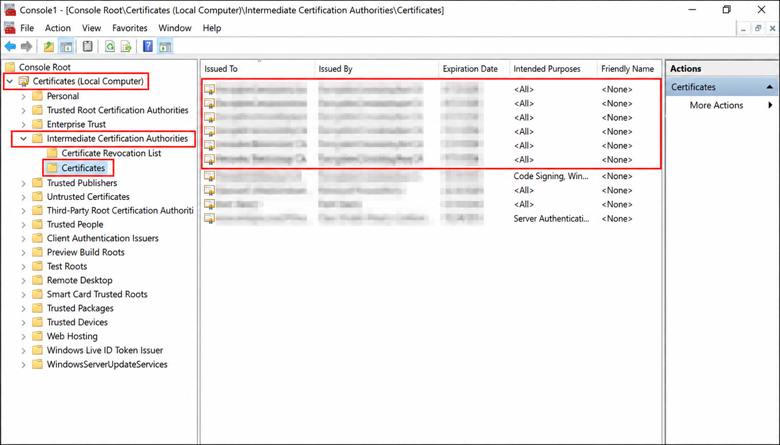Collapse Certificates section in Actions pane
This screenshot has height=445, width=780.
coord(769,87)
